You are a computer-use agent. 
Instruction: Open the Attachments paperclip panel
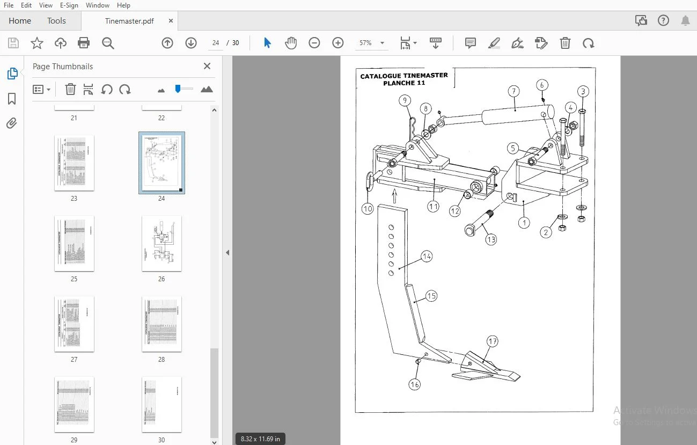[12, 123]
